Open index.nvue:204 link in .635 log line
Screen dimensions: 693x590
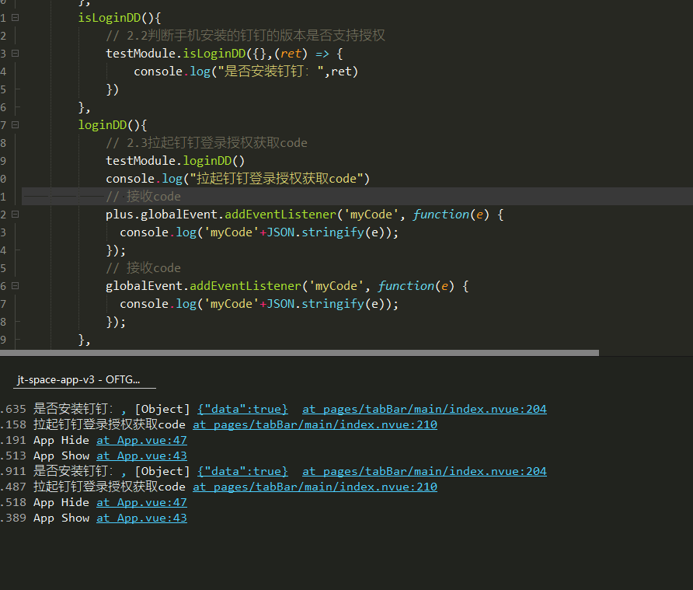[x=424, y=409]
